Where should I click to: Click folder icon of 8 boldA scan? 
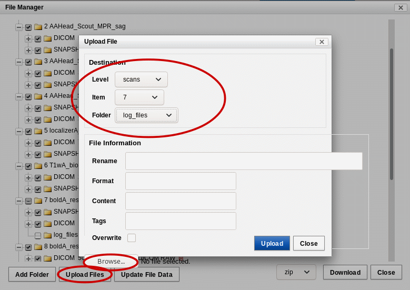[x=38, y=246]
